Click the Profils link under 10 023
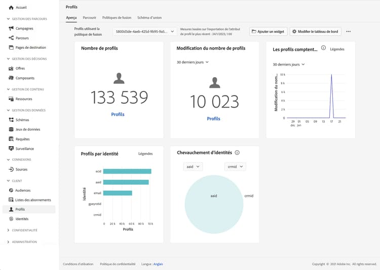 [x=213, y=119]
